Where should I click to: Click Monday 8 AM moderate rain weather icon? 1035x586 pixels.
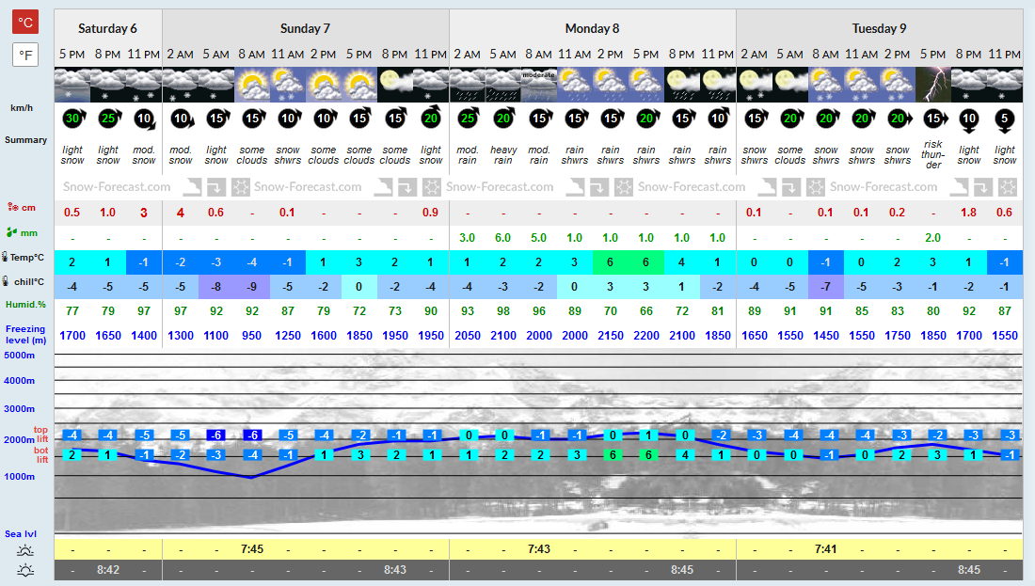538,85
